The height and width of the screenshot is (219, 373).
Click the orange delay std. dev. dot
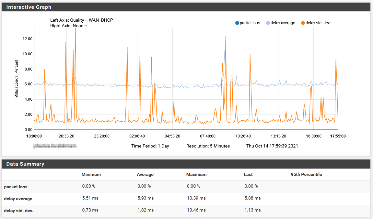coord(303,23)
